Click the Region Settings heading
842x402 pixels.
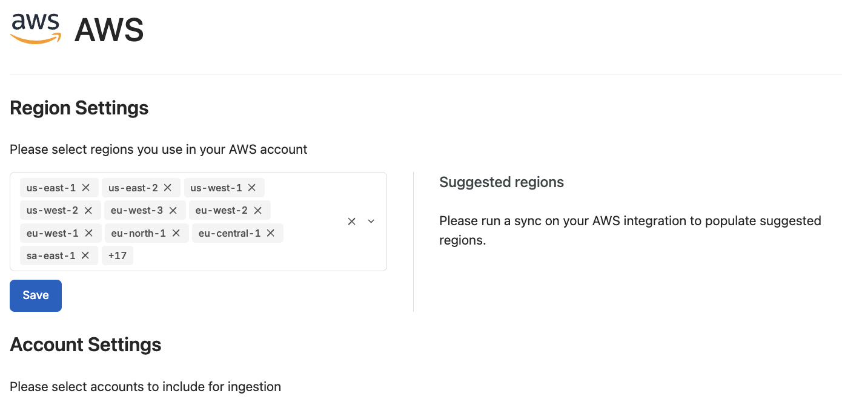(79, 108)
